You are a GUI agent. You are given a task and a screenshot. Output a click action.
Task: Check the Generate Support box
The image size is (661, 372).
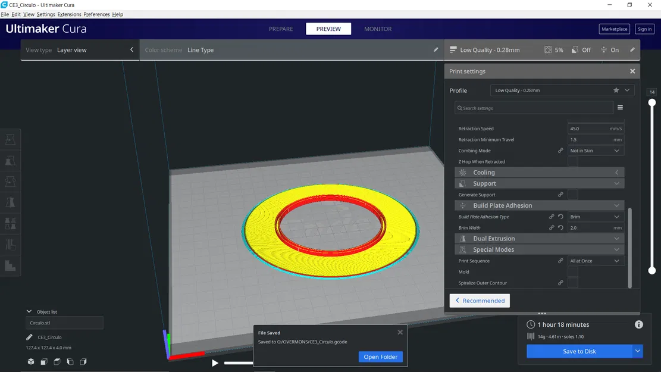click(x=573, y=195)
